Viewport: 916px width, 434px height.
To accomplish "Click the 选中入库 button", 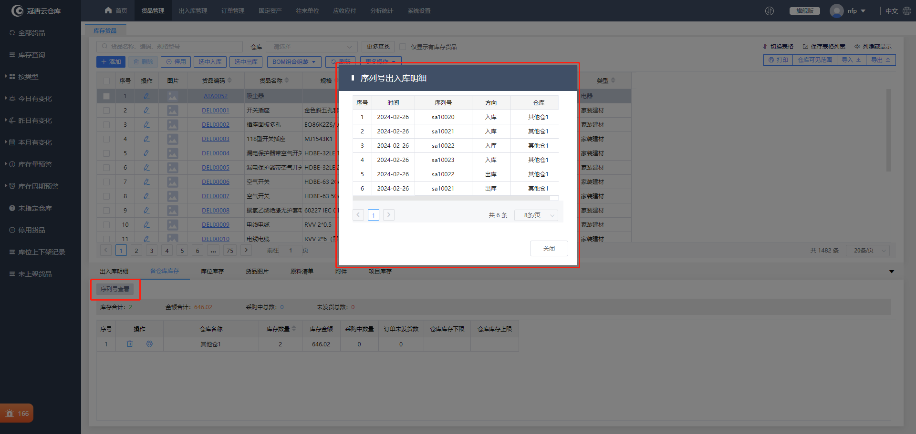I will coord(210,62).
